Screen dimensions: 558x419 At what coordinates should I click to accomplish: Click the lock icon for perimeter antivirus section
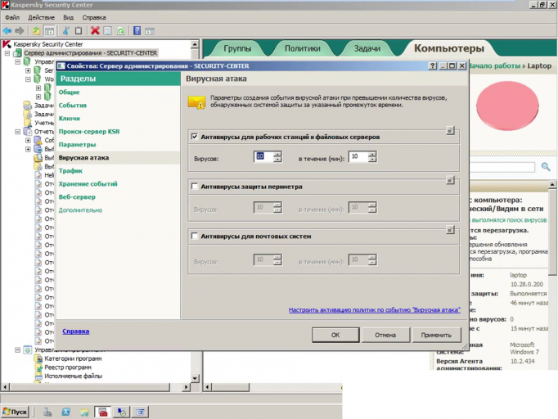point(450,180)
